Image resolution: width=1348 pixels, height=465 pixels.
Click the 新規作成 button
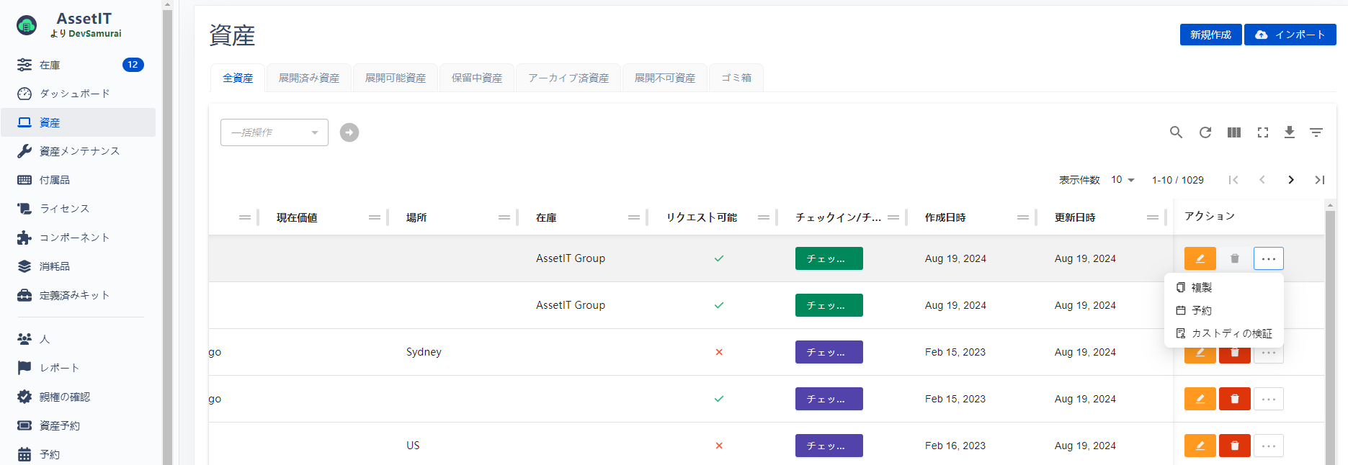click(x=1210, y=35)
